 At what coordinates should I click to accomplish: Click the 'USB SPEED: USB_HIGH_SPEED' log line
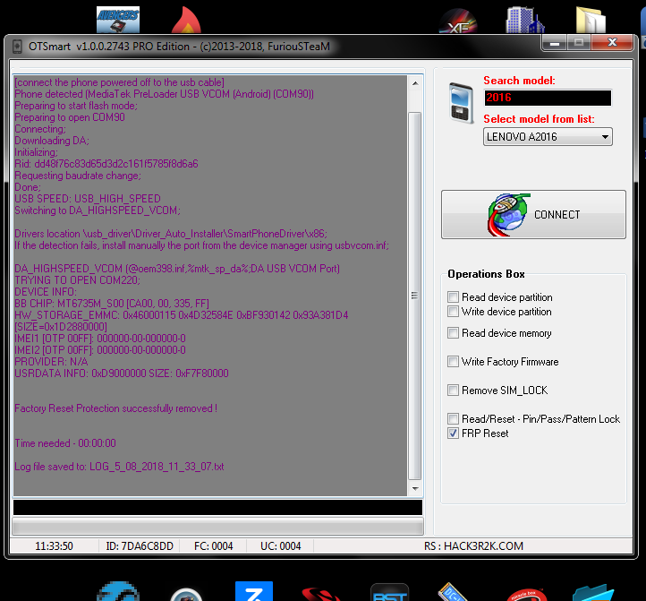(x=88, y=199)
